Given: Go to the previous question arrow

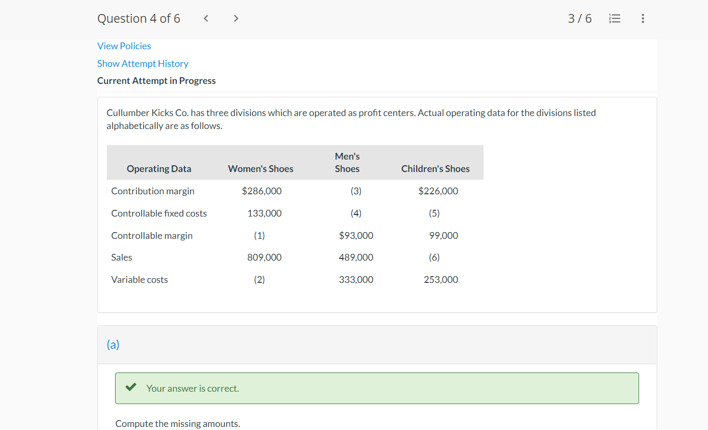Looking at the screenshot, I should [206, 19].
